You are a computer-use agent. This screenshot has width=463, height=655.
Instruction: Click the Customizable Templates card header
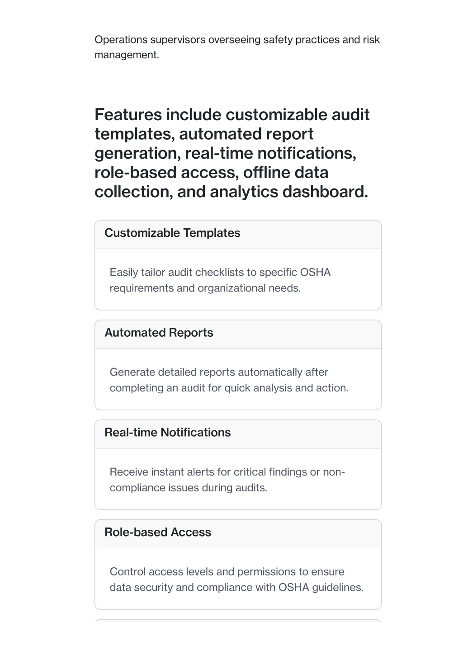(238, 234)
